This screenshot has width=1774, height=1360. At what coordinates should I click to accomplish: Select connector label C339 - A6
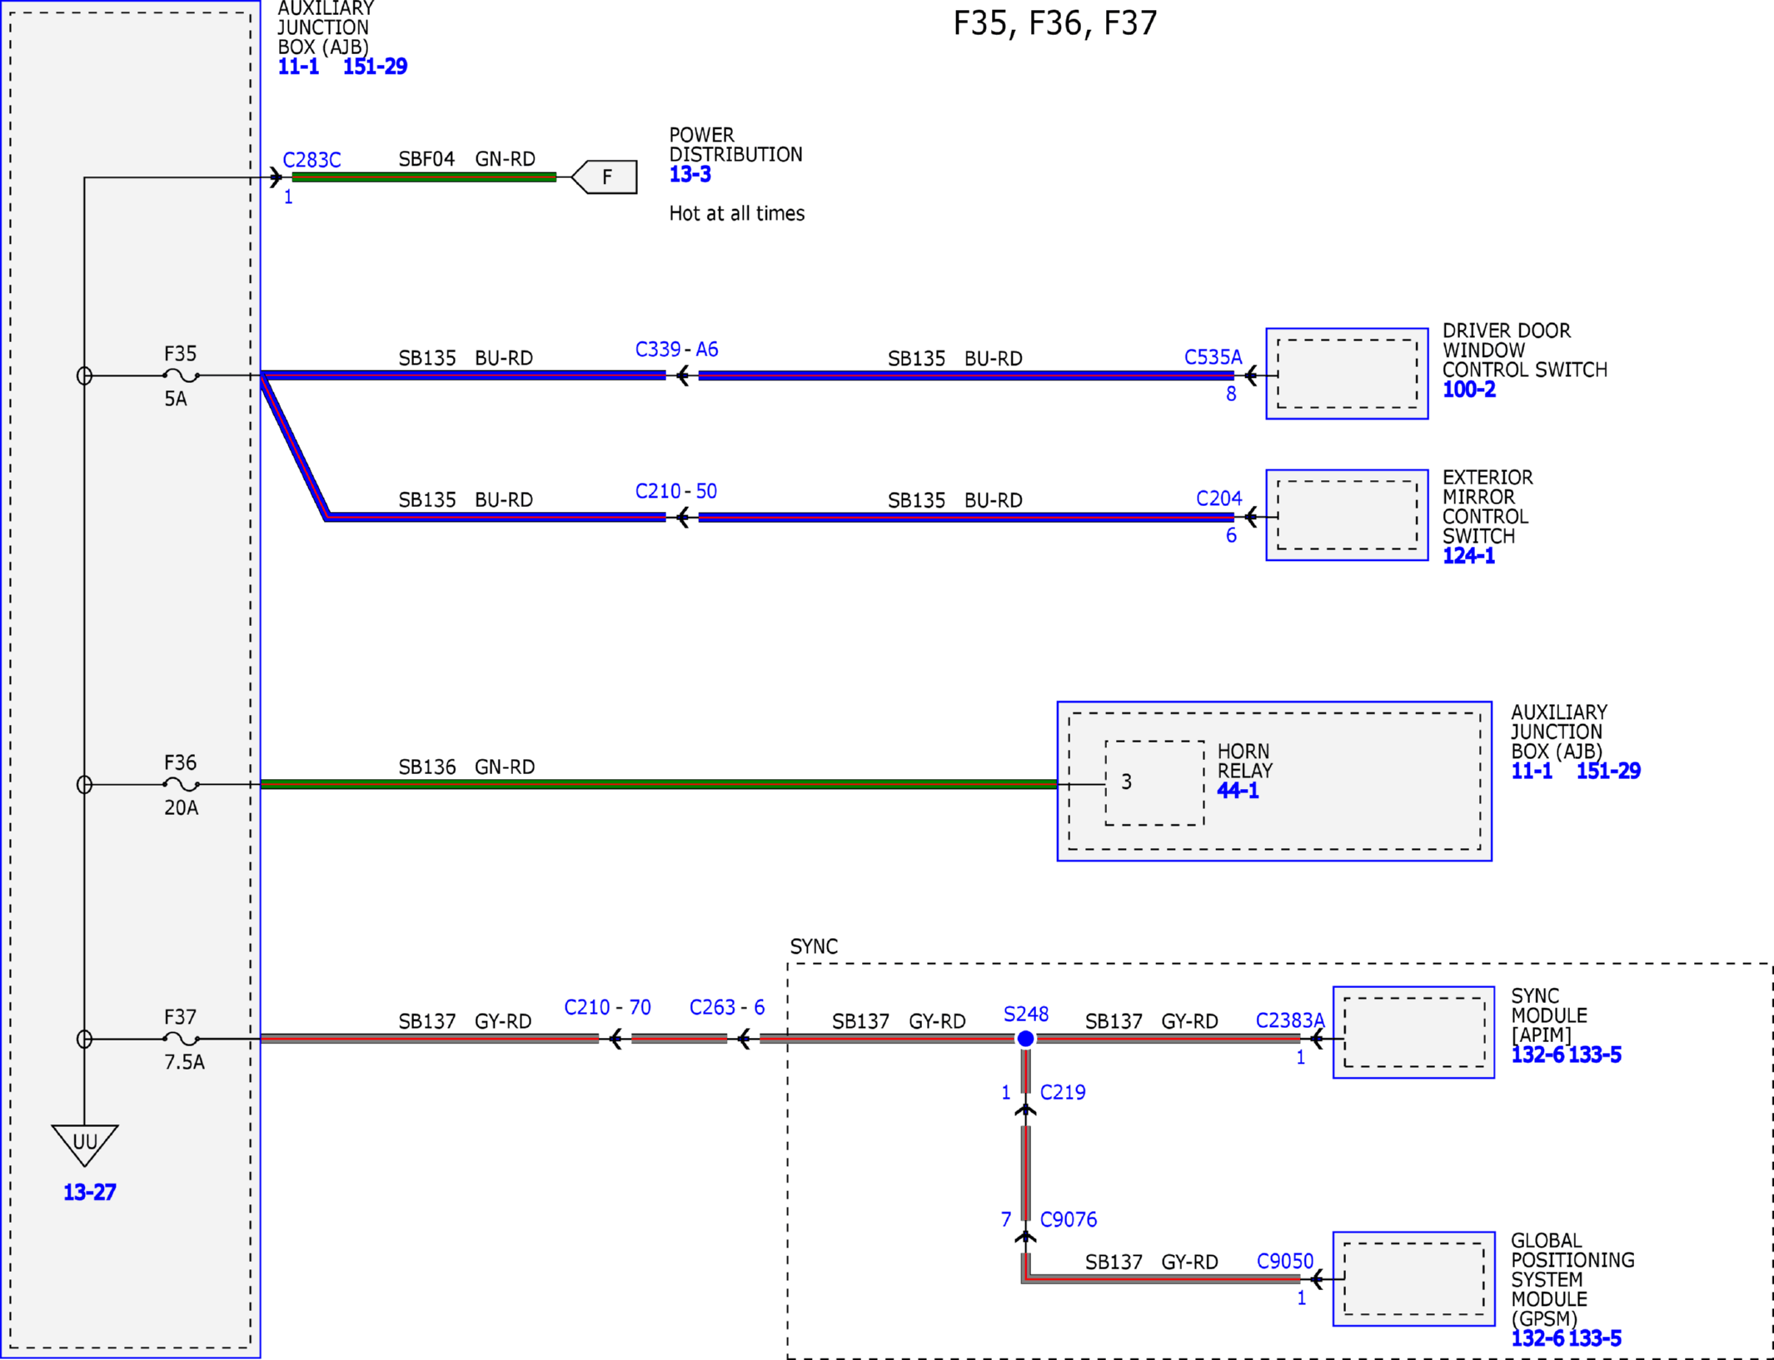(676, 350)
